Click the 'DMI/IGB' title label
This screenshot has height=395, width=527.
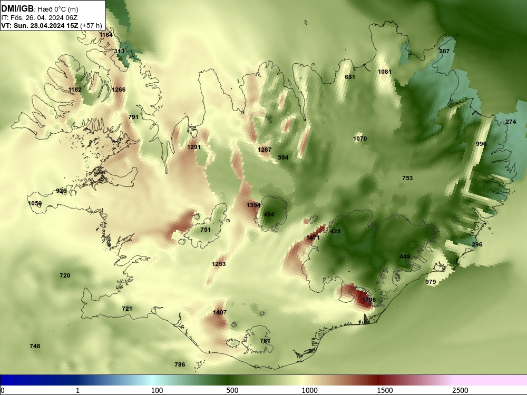tap(17, 9)
